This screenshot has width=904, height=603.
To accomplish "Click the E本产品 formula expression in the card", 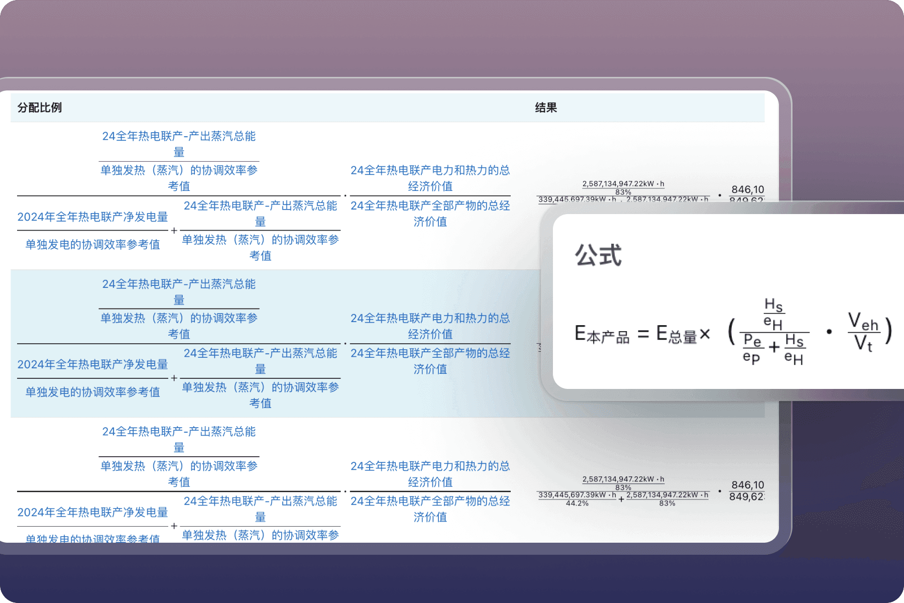I will [602, 334].
